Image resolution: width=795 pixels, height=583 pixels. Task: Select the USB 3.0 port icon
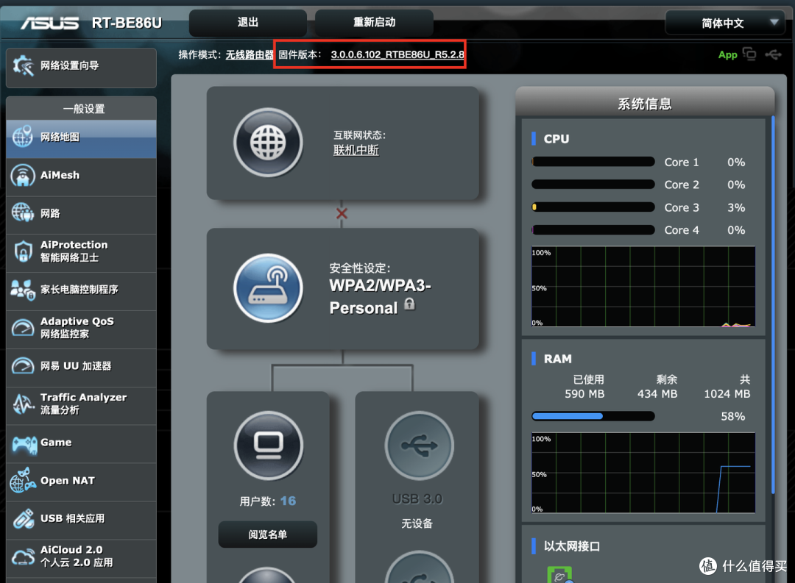pos(419,446)
